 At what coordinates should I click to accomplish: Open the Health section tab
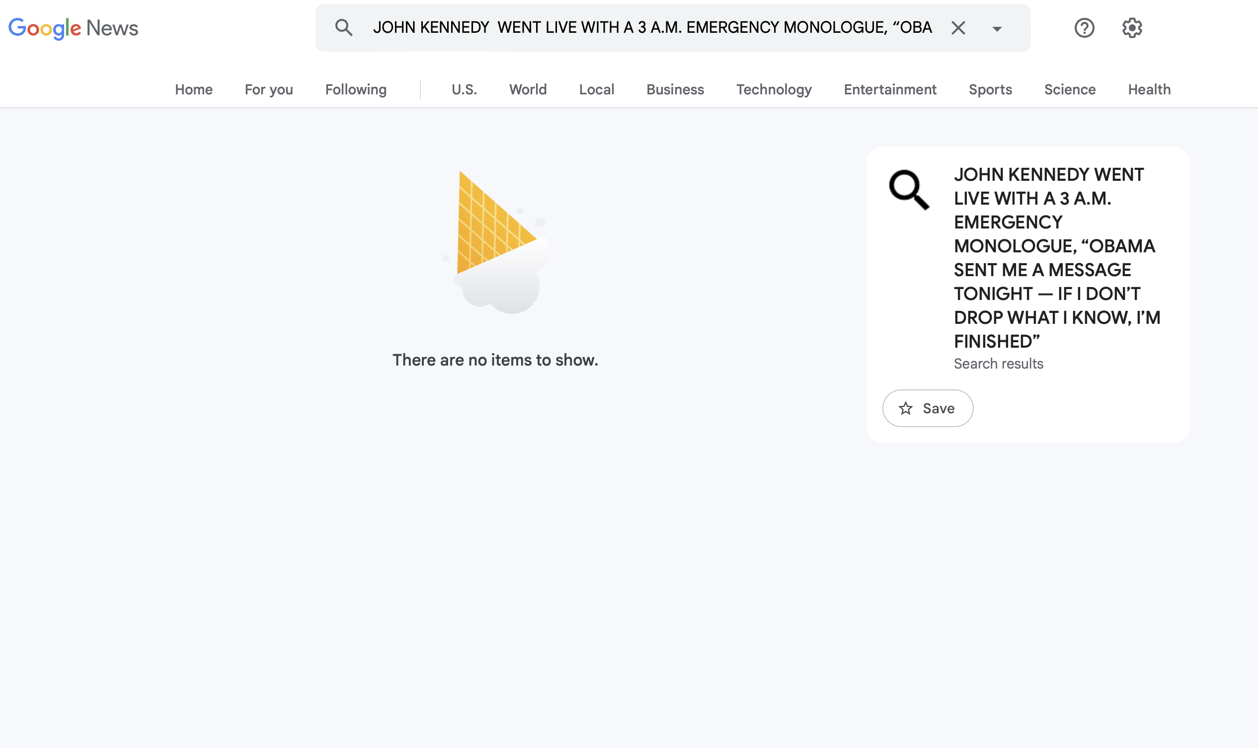coord(1149,90)
